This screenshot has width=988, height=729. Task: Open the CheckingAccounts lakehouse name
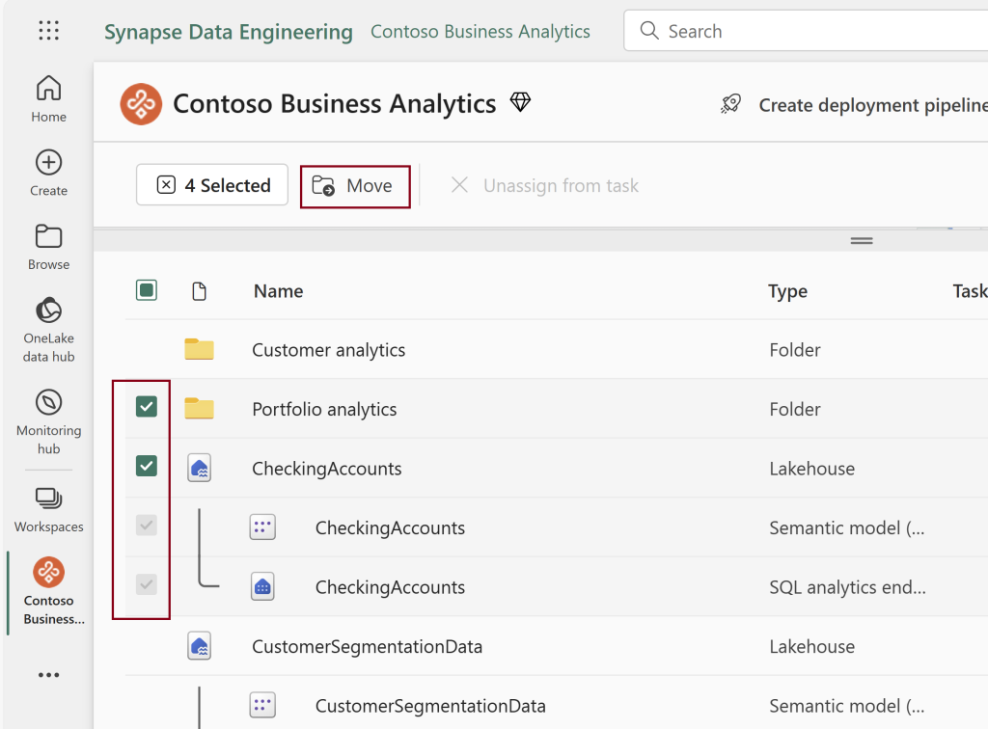(326, 469)
